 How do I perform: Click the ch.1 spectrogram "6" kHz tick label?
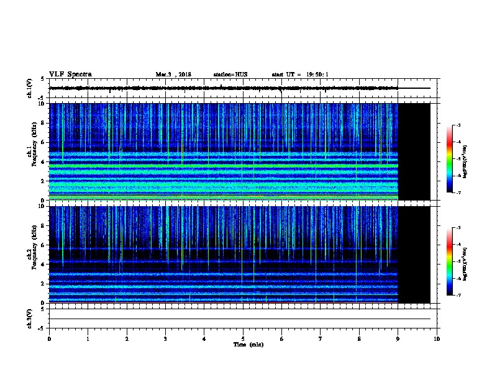click(x=43, y=142)
